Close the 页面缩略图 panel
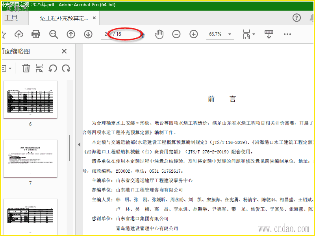Viewport: 315px width, 236px height. coord(64,51)
